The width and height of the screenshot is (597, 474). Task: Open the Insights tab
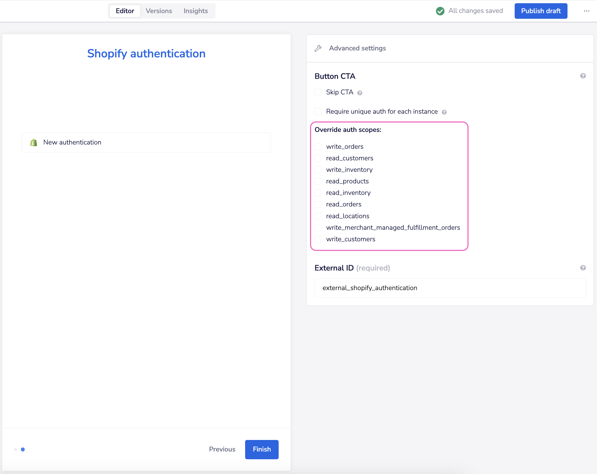tap(196, 11)
